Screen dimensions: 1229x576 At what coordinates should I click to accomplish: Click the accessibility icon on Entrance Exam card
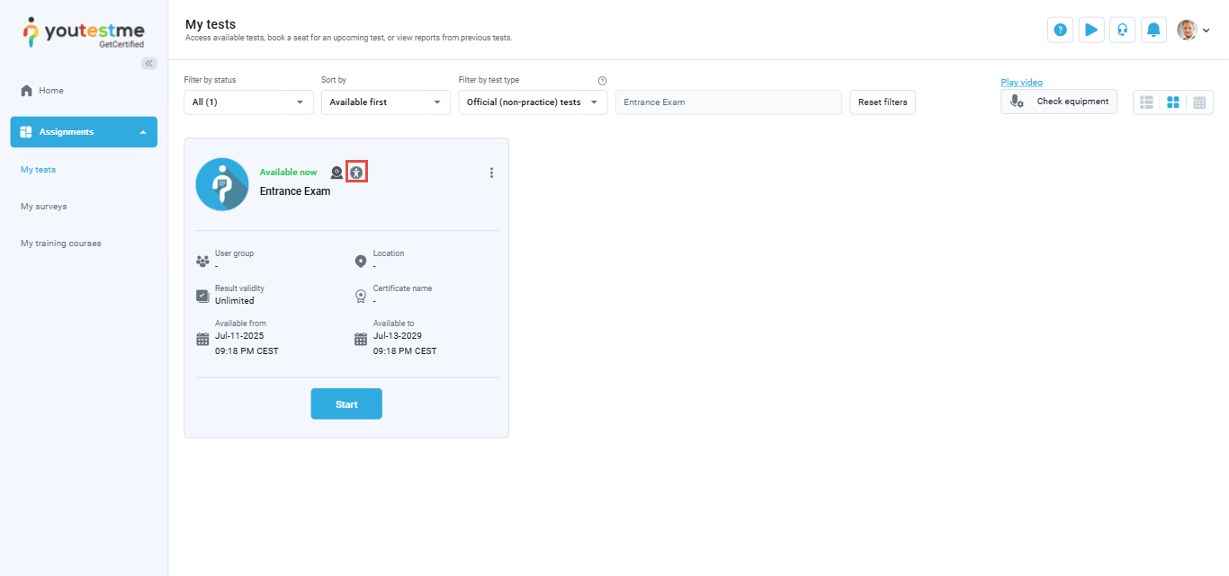pos(357,173)
